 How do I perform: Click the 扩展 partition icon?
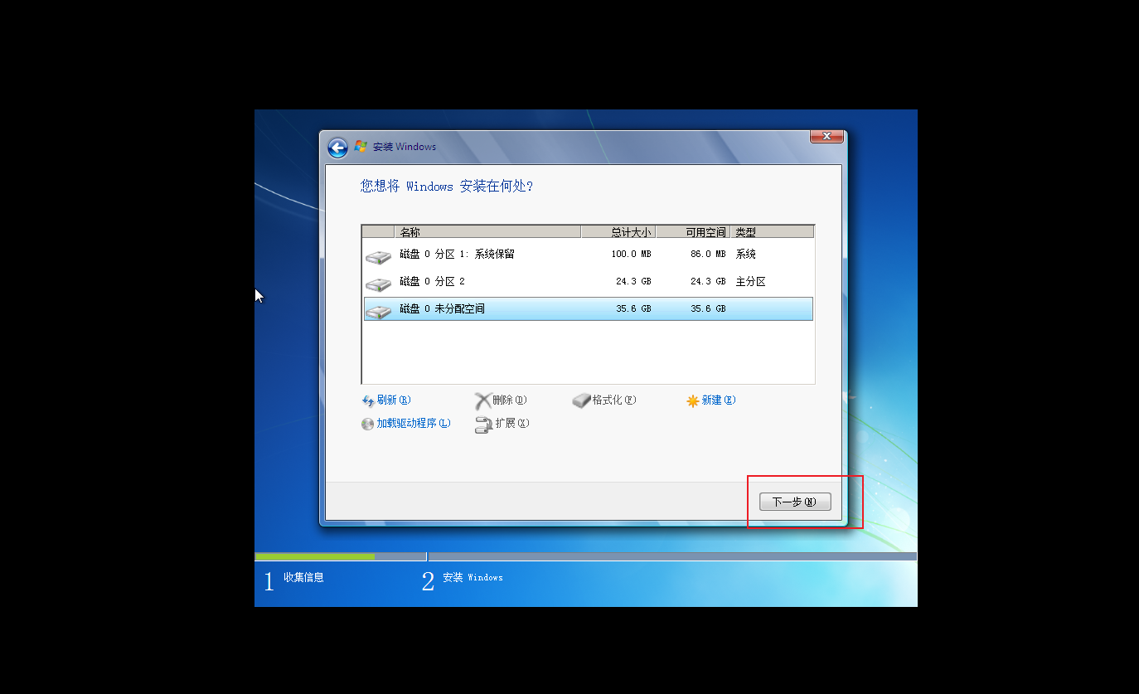(x=483, y=425)
